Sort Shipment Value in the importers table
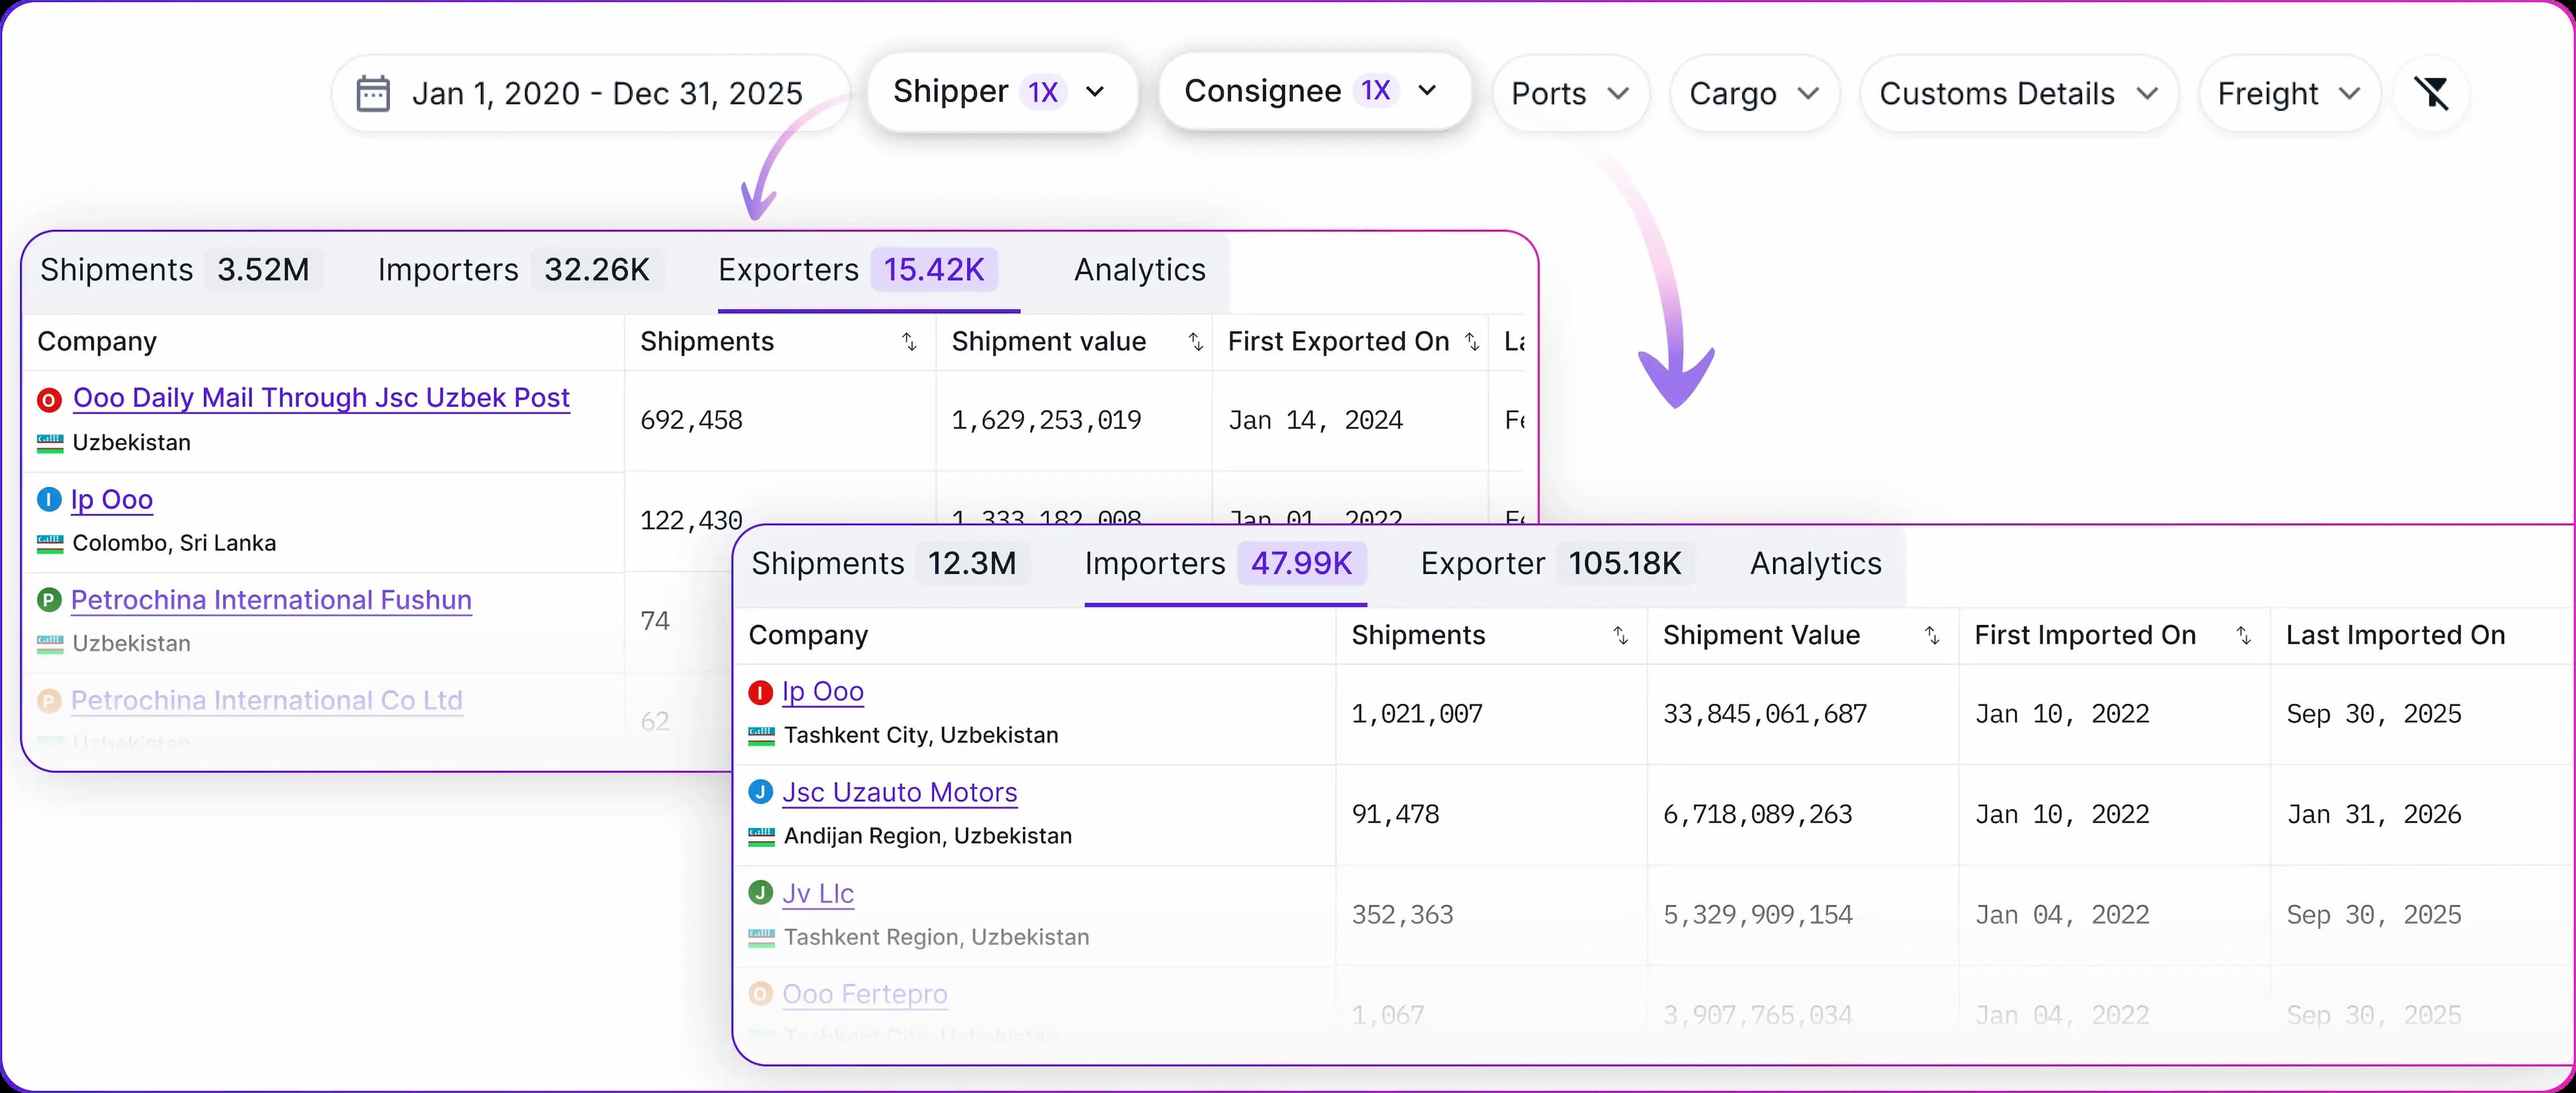The width and height of the screenshot is (2576, 1093). [x=1932, y=636]
